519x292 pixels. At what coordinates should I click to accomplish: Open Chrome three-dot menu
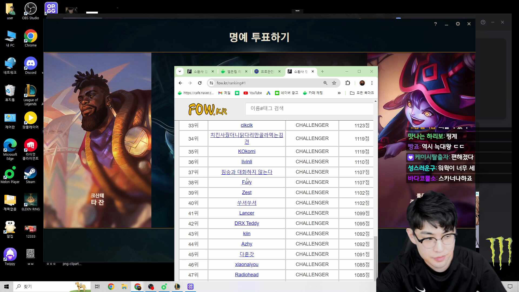pyautogui.click(x=372, y=83)
